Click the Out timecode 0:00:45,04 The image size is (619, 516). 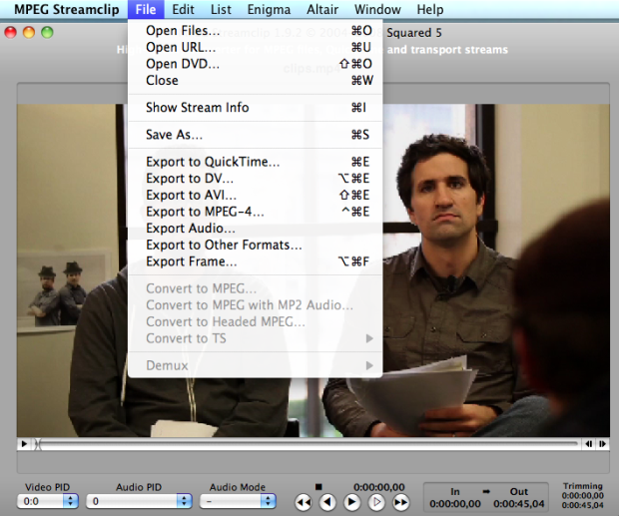(519, 504)
